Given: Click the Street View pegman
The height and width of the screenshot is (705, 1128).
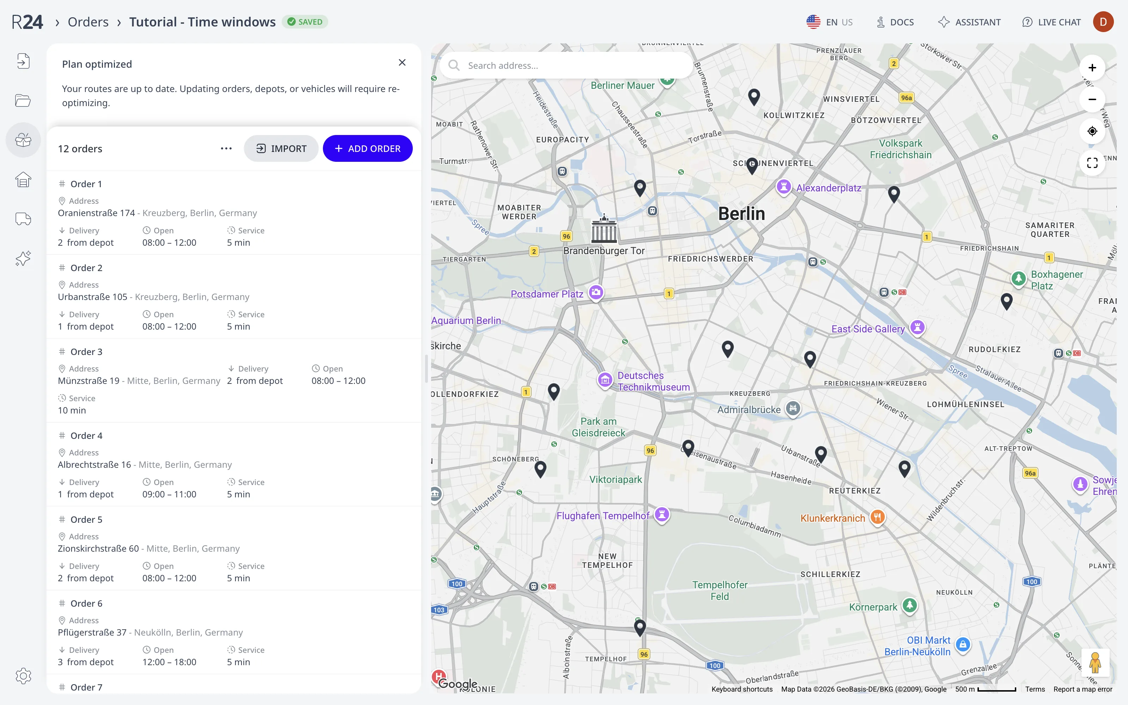Looking at the screenshot, I should [1095, 663].
